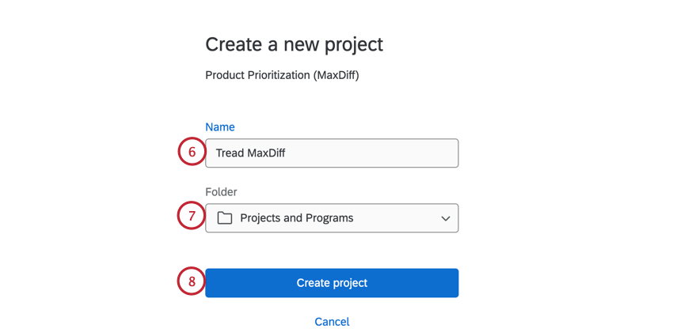This screenshot has width=673, height=336.
Task: Click the word 'Programs' in Folder dropdown
Action: tap(328, 218)
